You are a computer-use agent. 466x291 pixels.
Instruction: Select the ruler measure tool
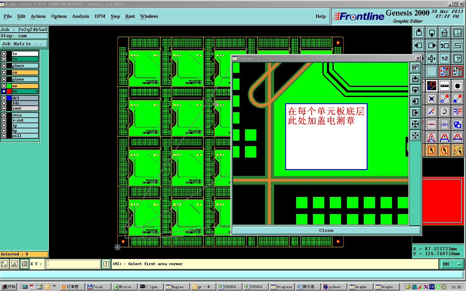445,86
